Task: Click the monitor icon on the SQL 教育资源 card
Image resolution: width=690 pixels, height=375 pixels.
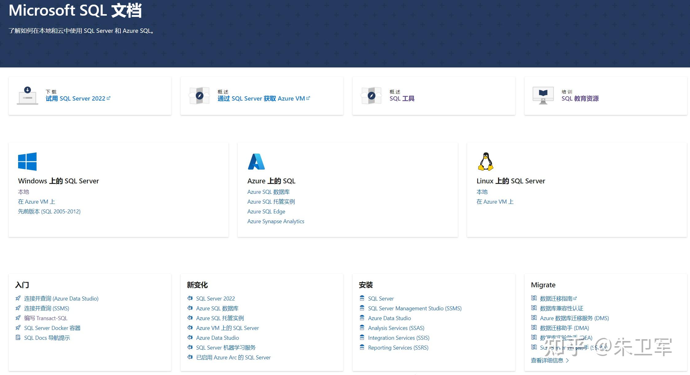Action: pyautogui.click(x=543, y=96)
